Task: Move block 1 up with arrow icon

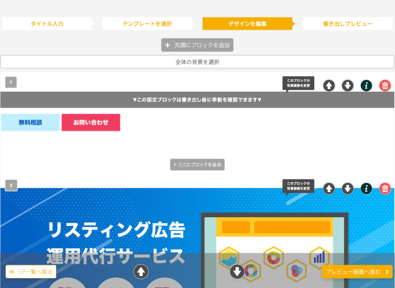Action: [x=329, y=85]
